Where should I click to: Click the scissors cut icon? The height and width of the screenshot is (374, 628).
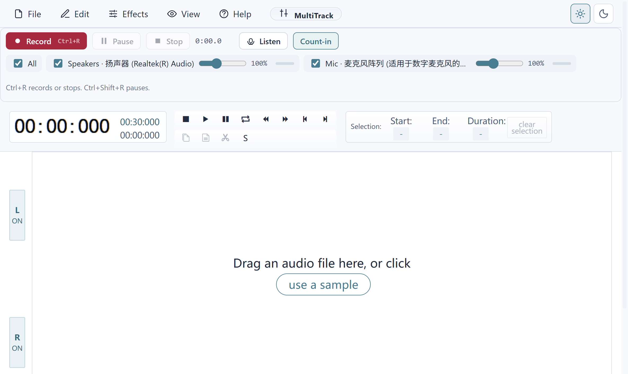tap(225, 138)
